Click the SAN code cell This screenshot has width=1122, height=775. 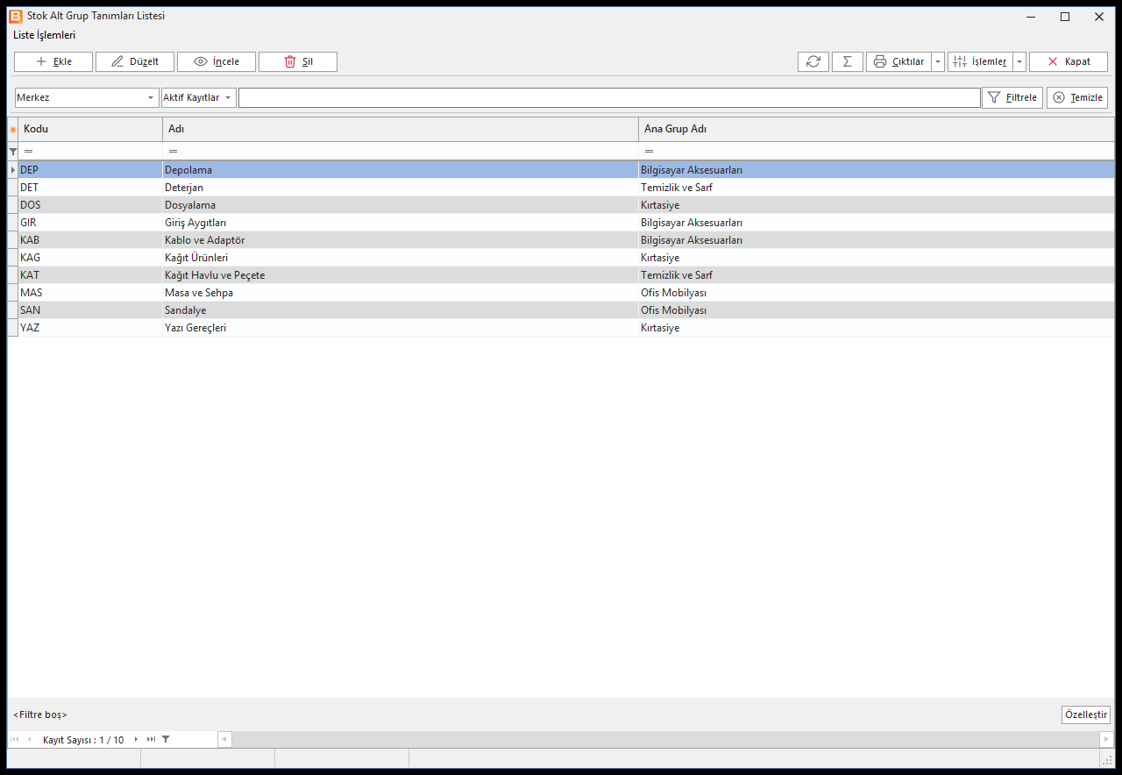click(x=90, y=310)
